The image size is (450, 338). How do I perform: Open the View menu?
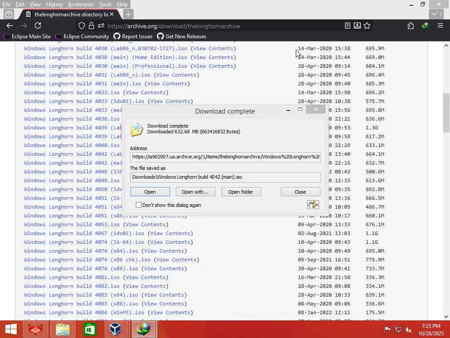click(35, 4)
